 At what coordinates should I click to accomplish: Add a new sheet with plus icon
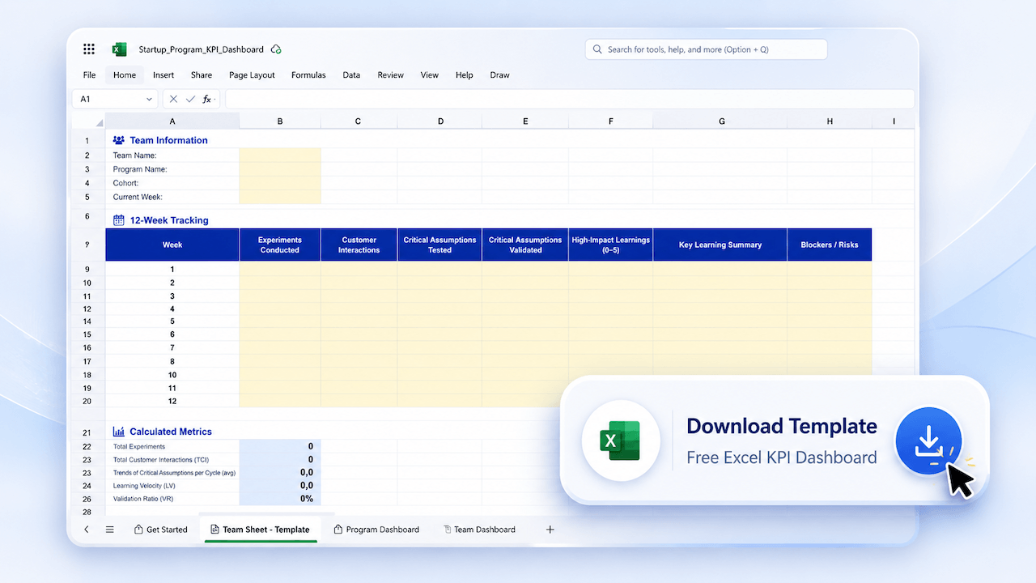pos(550,530)
